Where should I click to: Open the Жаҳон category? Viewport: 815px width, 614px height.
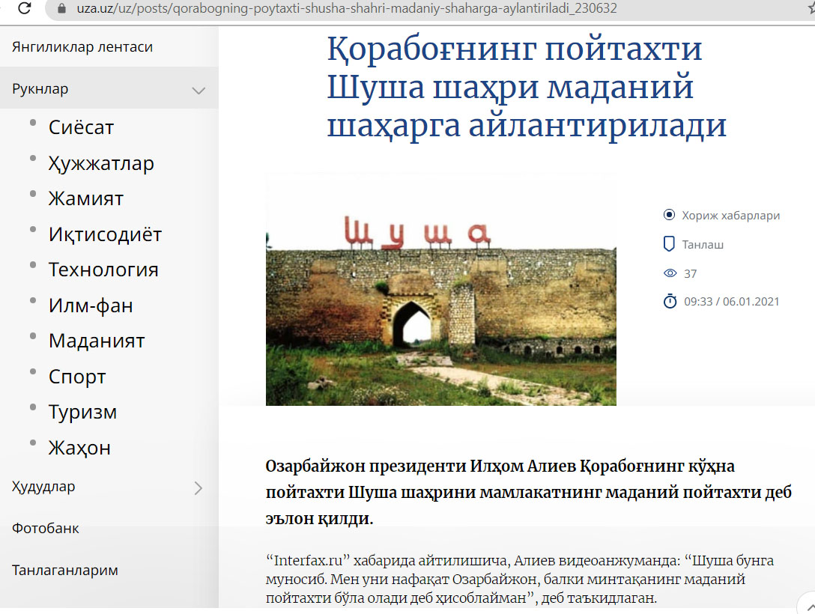(x=79, y=448)
